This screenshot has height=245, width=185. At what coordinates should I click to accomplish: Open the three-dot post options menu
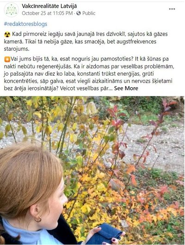[x=172, y=9]
